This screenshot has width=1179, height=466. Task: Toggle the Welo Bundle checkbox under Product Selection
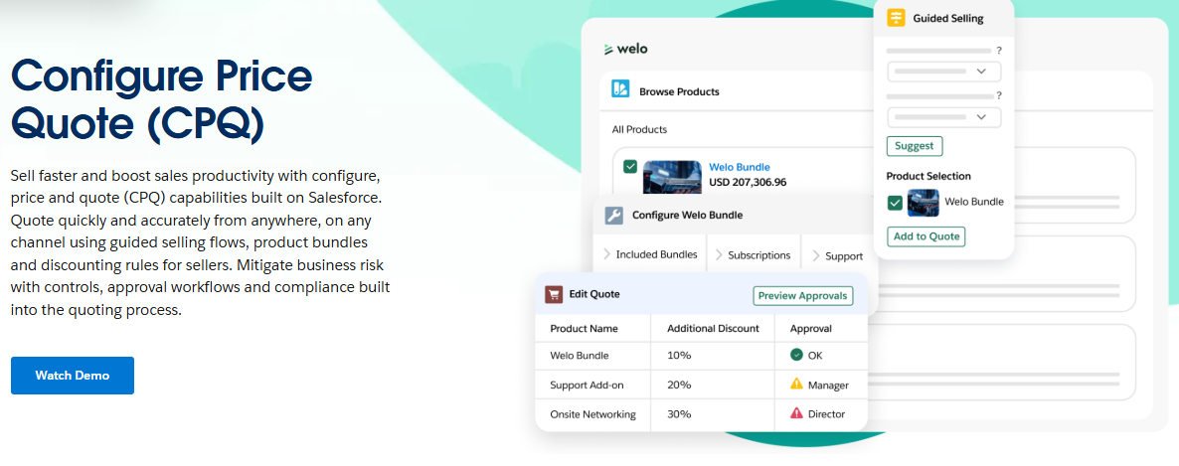[895, 202]
